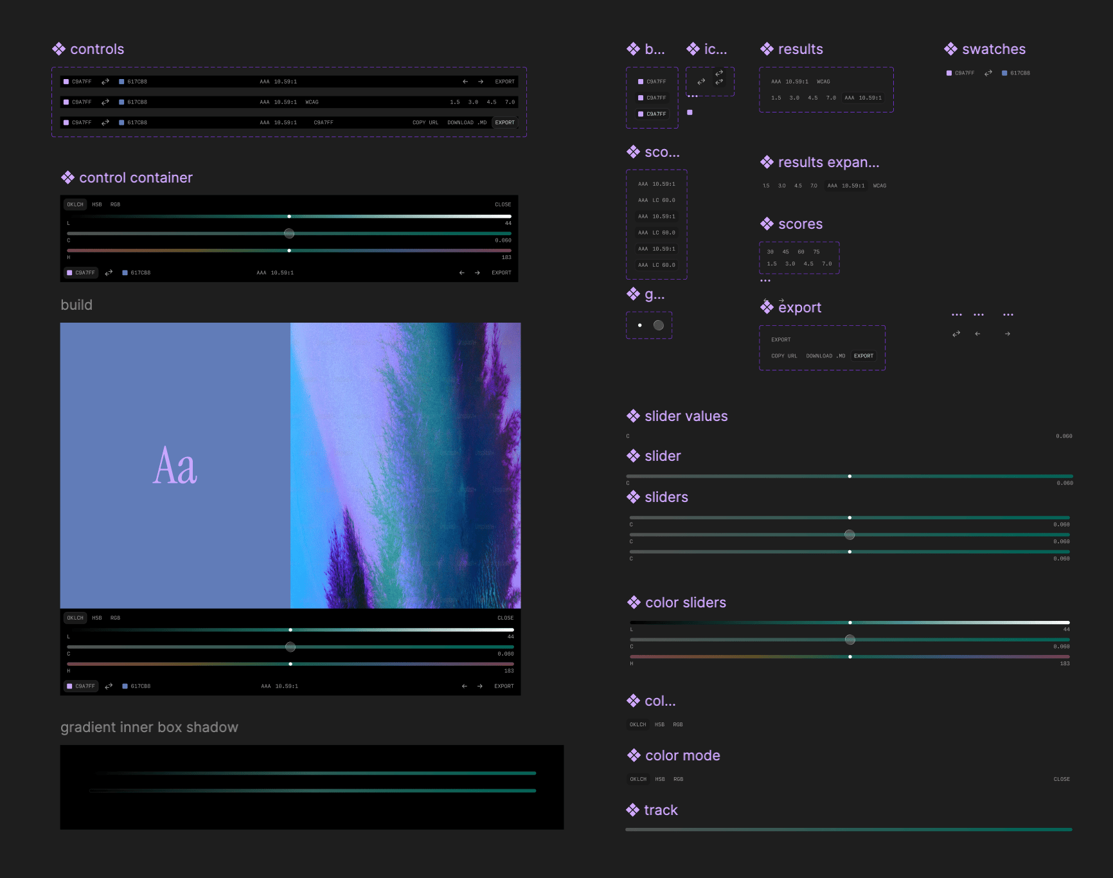Click forward arrow in control container bar
Screen dimensions: 1113x878
[x=477, y=273]
